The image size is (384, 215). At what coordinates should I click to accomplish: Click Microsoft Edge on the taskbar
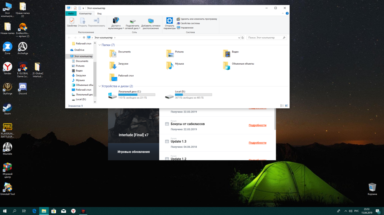(x=34, y=211)
